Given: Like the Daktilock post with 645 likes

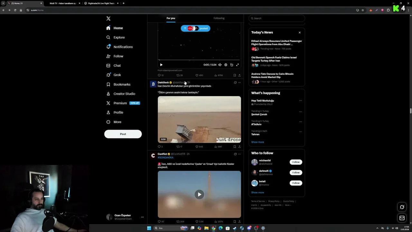Looking at the screenshot, I should [x=199, y=147].
